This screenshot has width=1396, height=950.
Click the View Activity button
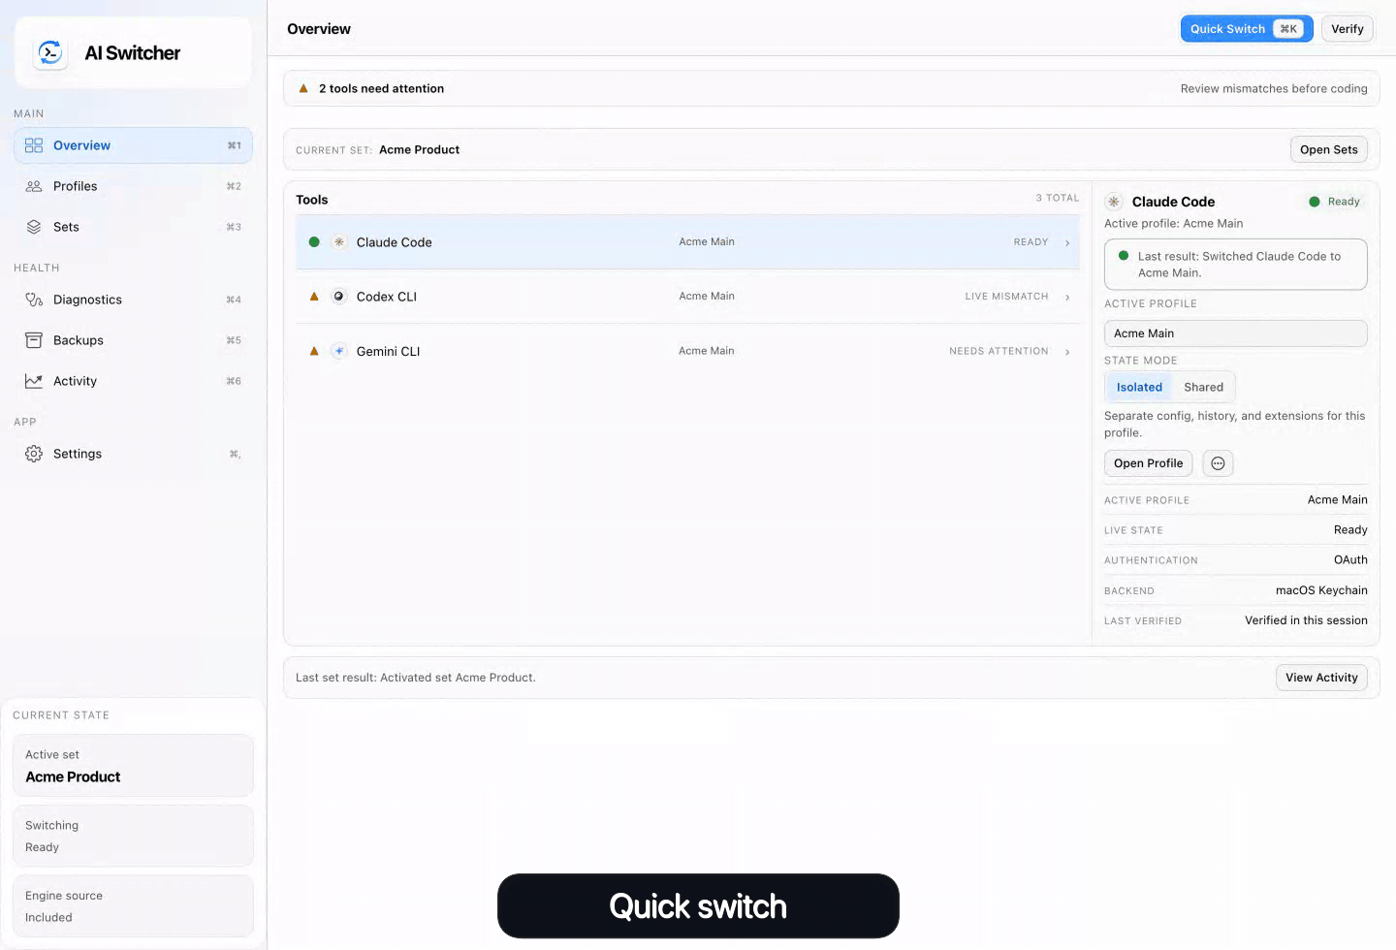1321,678
